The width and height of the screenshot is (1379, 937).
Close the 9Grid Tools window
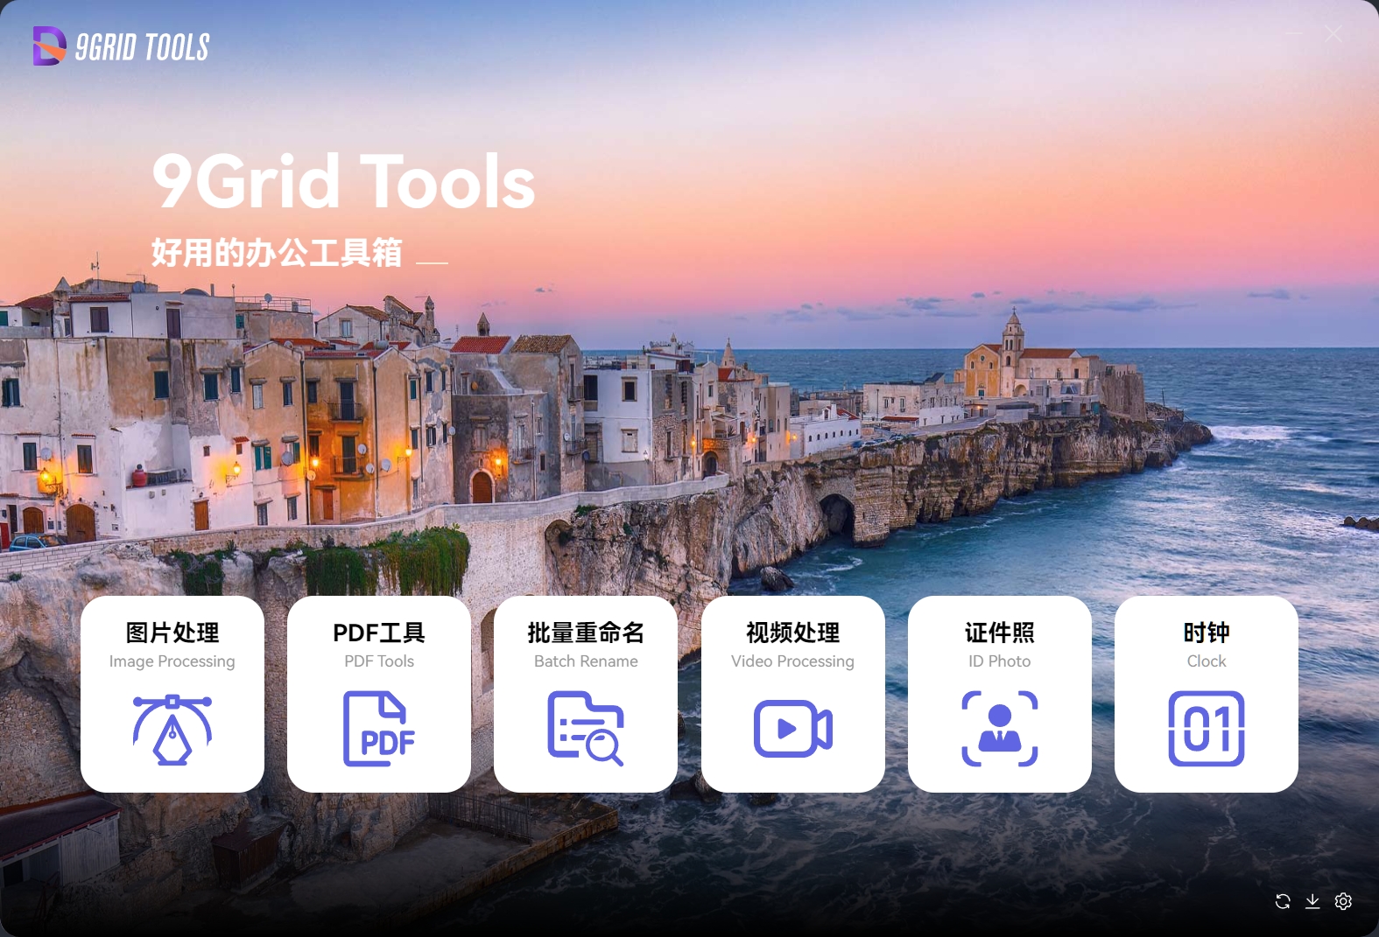coord(1333,33)
